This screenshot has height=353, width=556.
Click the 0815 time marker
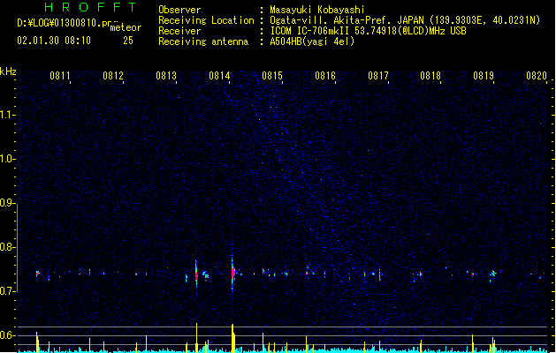pos(272,76)
